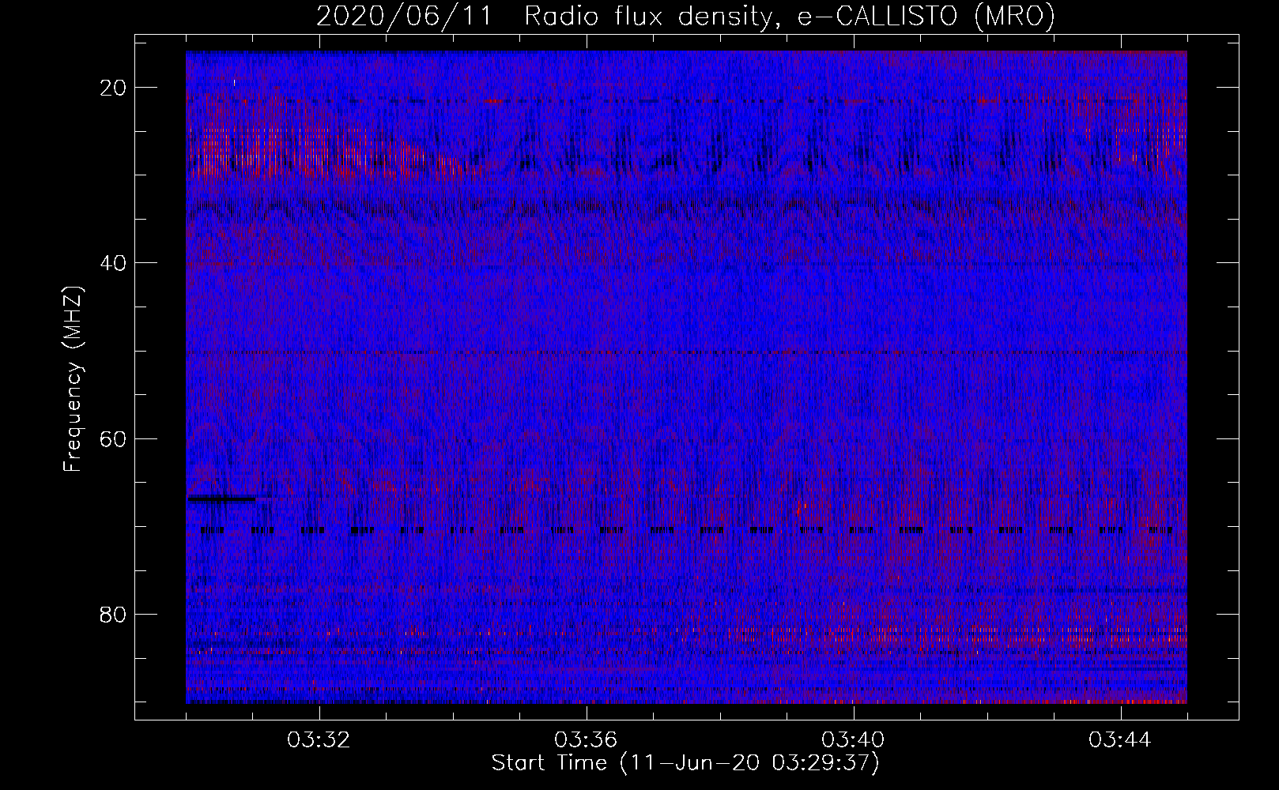Viewport: 1279px width, 790px height.
Task: Click the frequency tick label 20
Action: pos(114,88)
